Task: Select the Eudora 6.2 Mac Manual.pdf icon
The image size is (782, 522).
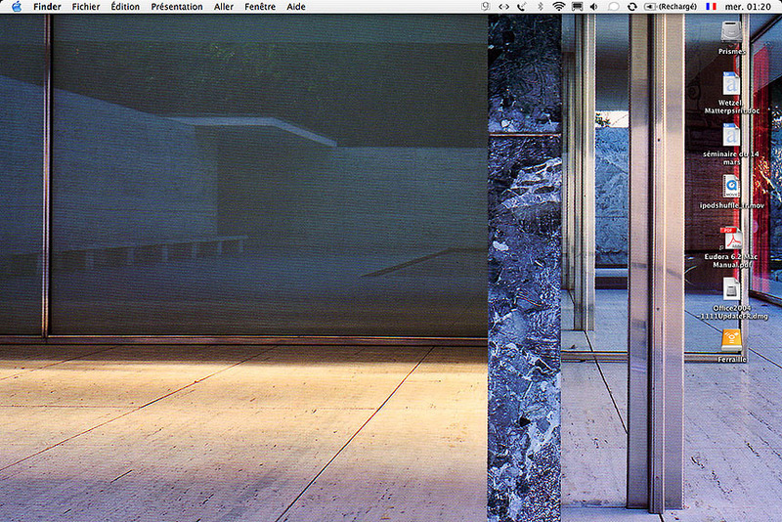Action: [x=731, y=238]
